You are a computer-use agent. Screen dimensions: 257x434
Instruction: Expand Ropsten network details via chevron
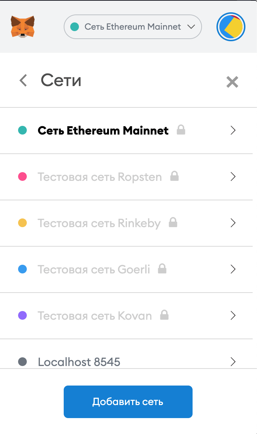coord(233,177)
